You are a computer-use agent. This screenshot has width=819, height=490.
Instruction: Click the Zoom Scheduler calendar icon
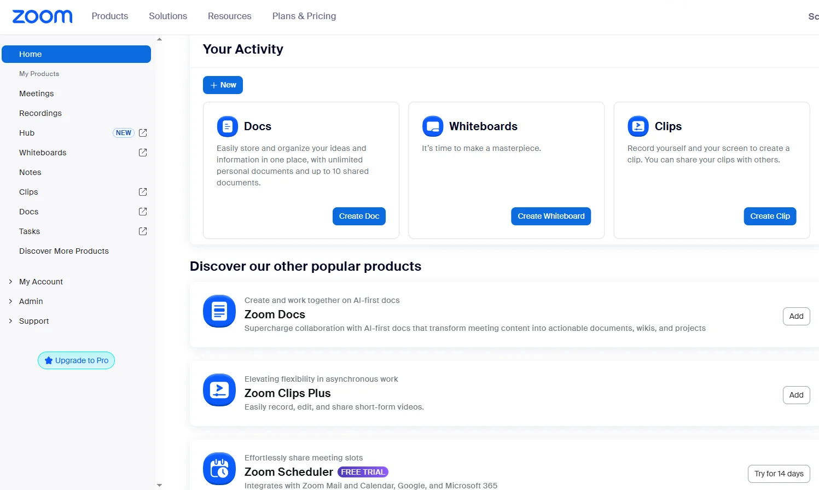[x=219, y=468]
